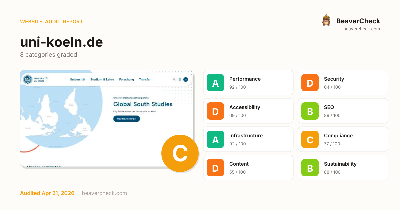Image resolution: width=400 pixels, height=210 pixels.
Task: Click the Global South Studies headline
Action: [x=143, y=104]
